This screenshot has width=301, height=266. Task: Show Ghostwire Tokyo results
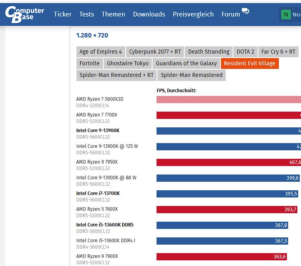pos(128,63)
